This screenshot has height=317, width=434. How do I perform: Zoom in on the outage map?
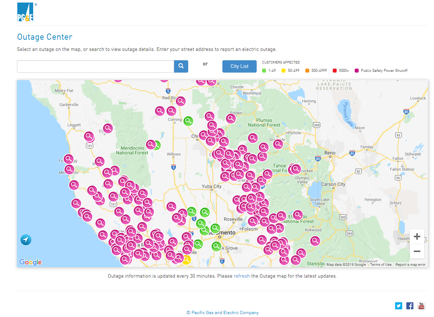point(417,237)
